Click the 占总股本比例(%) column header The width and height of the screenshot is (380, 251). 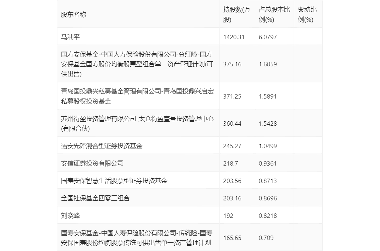(274, 14)
